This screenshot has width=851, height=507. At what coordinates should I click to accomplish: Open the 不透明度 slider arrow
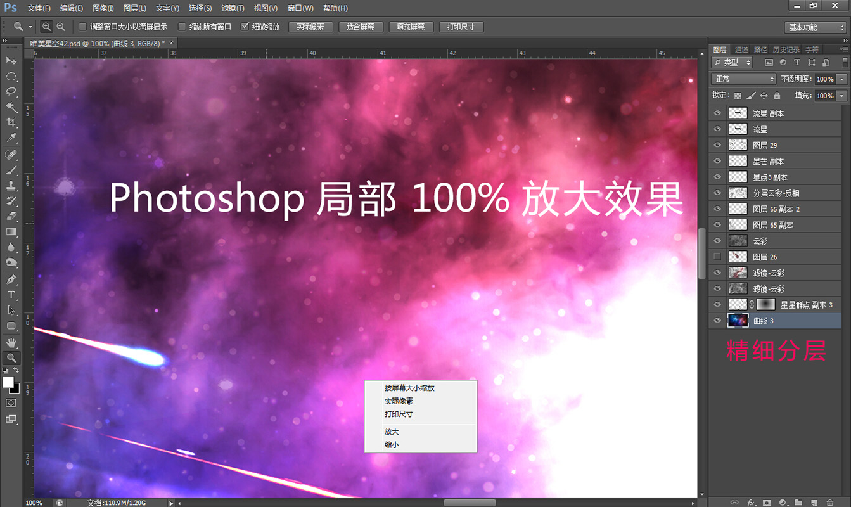(842, 79)
